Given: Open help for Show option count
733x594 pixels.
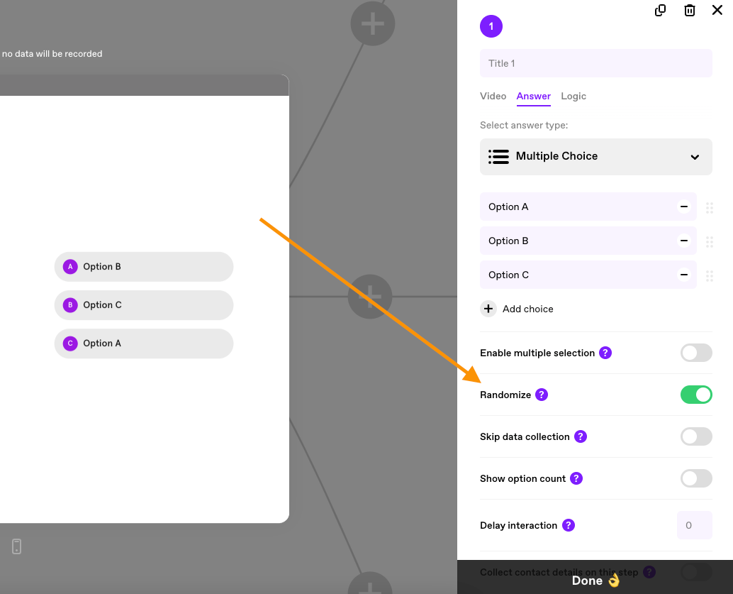Looking at the screenshot, I should (x=576, y=478).
